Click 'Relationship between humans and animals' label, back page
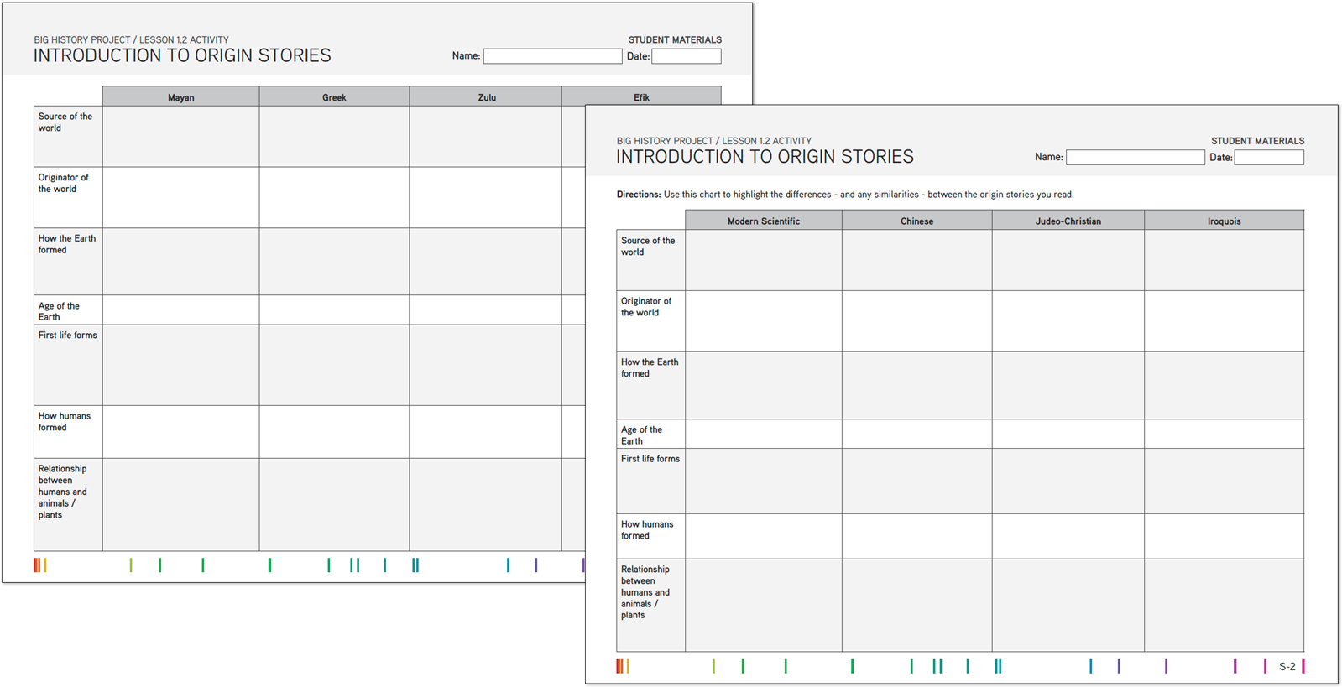The height and width of the screenshot is (687, 1342). point(62,492)
